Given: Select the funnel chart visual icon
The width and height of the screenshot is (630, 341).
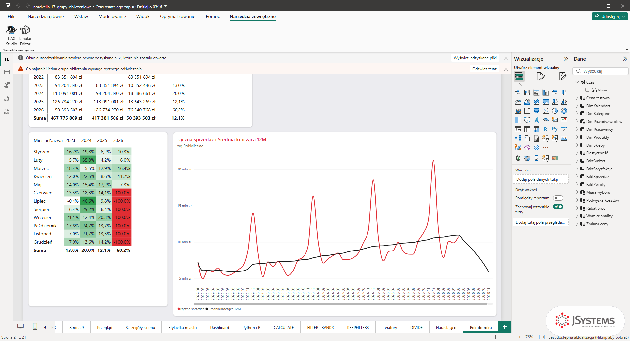Looking at the screenshot, I should click(536, 111).
